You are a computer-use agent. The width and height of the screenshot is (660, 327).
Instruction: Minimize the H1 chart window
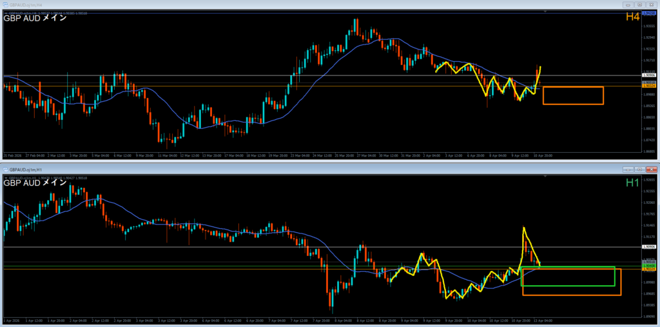[x=628, y=169]
